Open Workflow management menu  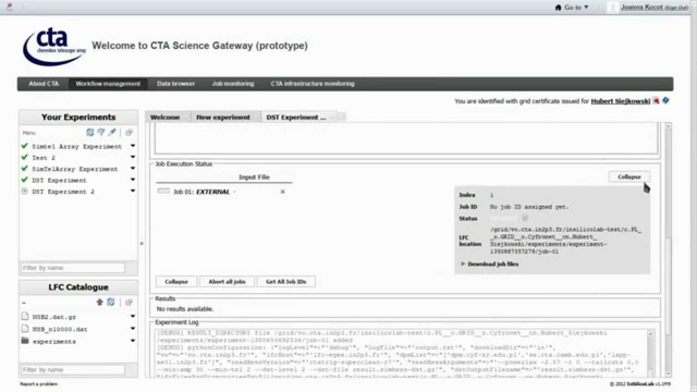[x=108, y=84]
